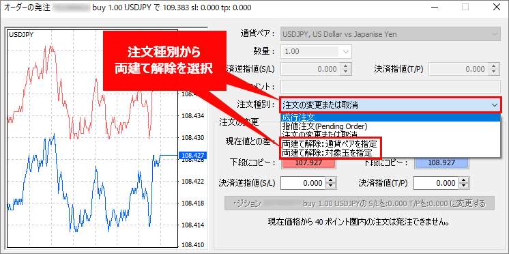The width and height of the screenshot is (509, 254).
Task: Click the upper T/P spinner up arrow
Action: pyautogui.click(x=495, y=66)
